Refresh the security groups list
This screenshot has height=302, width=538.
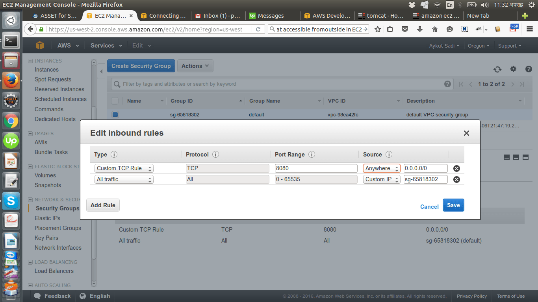coord(497,69)
